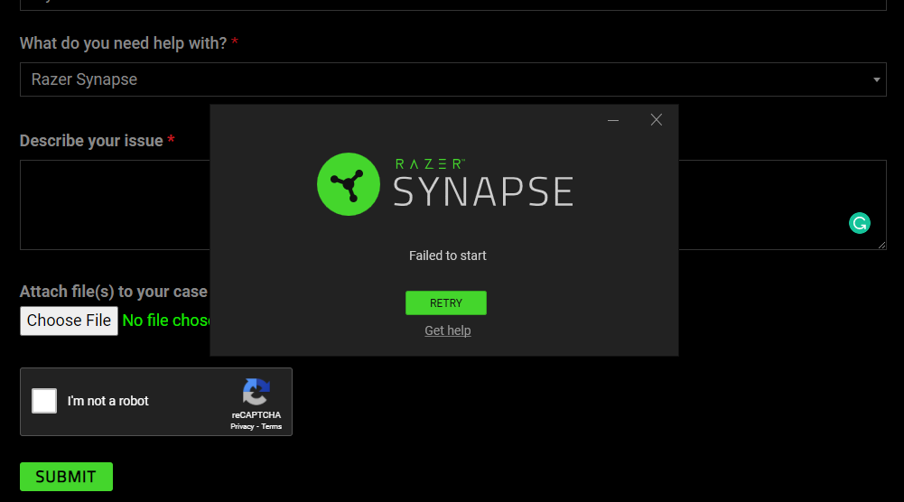The width and height of the screenshot is (904, 502).
Task: Open the reCAPTCHA Terms link
Action: tap(272, 426)
